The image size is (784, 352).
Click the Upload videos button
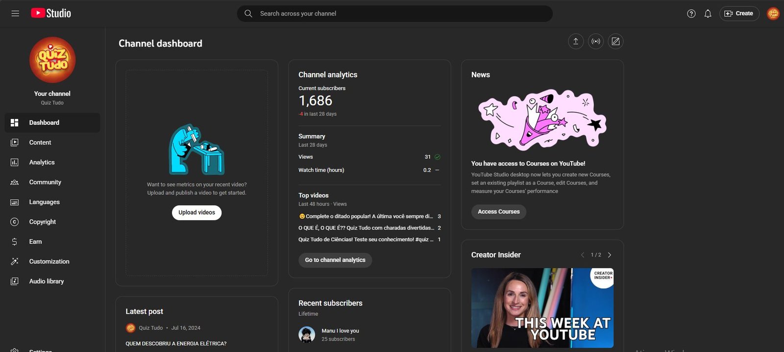196,212
